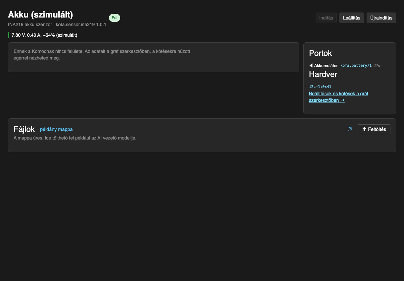Click the left arrow icon beside Akkumulátor

(x=311, y=65)
